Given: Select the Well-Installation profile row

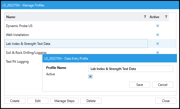Looking at the screenshot, I should (x=76, y=35).
